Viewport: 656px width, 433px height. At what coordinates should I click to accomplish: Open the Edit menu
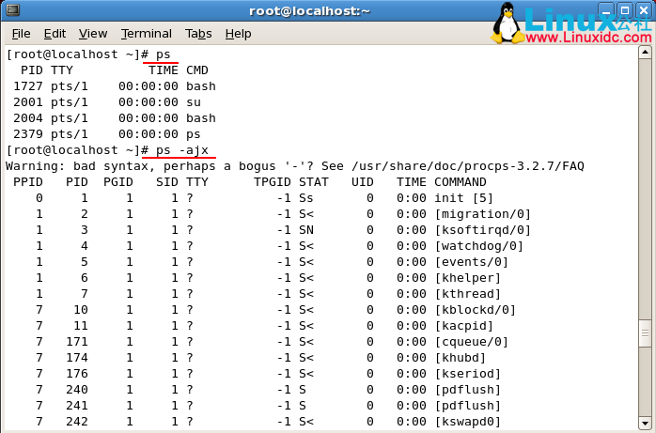(55, 34)
